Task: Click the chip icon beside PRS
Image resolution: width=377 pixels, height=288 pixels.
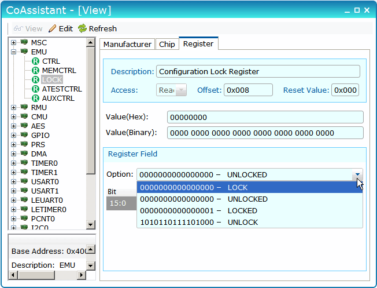Action: coord(24,144)
